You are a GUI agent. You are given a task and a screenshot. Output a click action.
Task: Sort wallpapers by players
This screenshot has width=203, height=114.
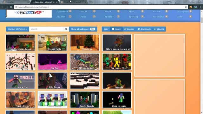159,29
